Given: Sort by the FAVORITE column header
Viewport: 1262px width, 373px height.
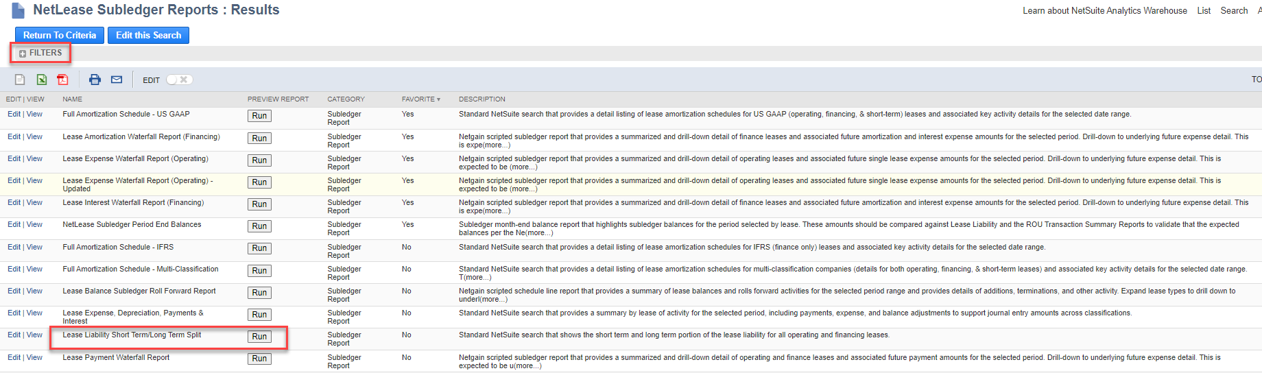Looking at the screenshot, I should tap(420, 99).
